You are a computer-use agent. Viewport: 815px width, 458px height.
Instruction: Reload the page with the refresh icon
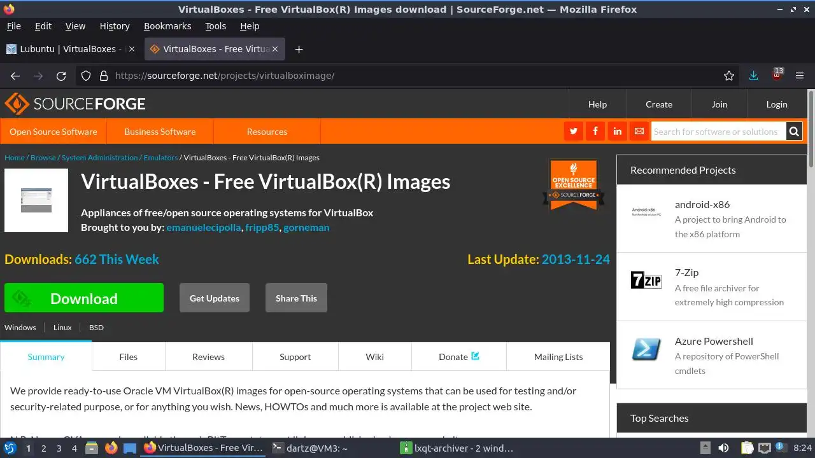(61, 76)
